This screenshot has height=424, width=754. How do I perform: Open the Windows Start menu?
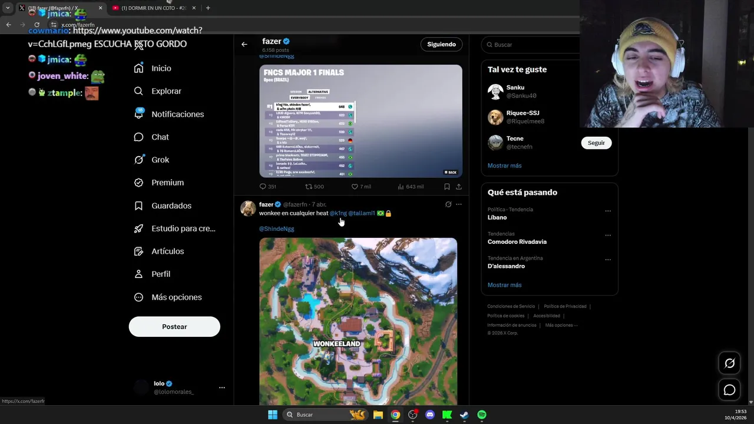click(273, 415)
